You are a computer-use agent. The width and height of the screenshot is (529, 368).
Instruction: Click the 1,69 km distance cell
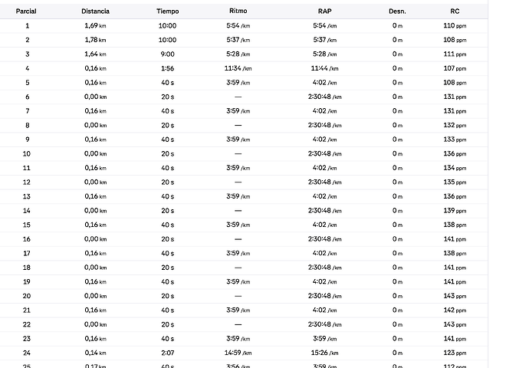[x=95, y=25]
